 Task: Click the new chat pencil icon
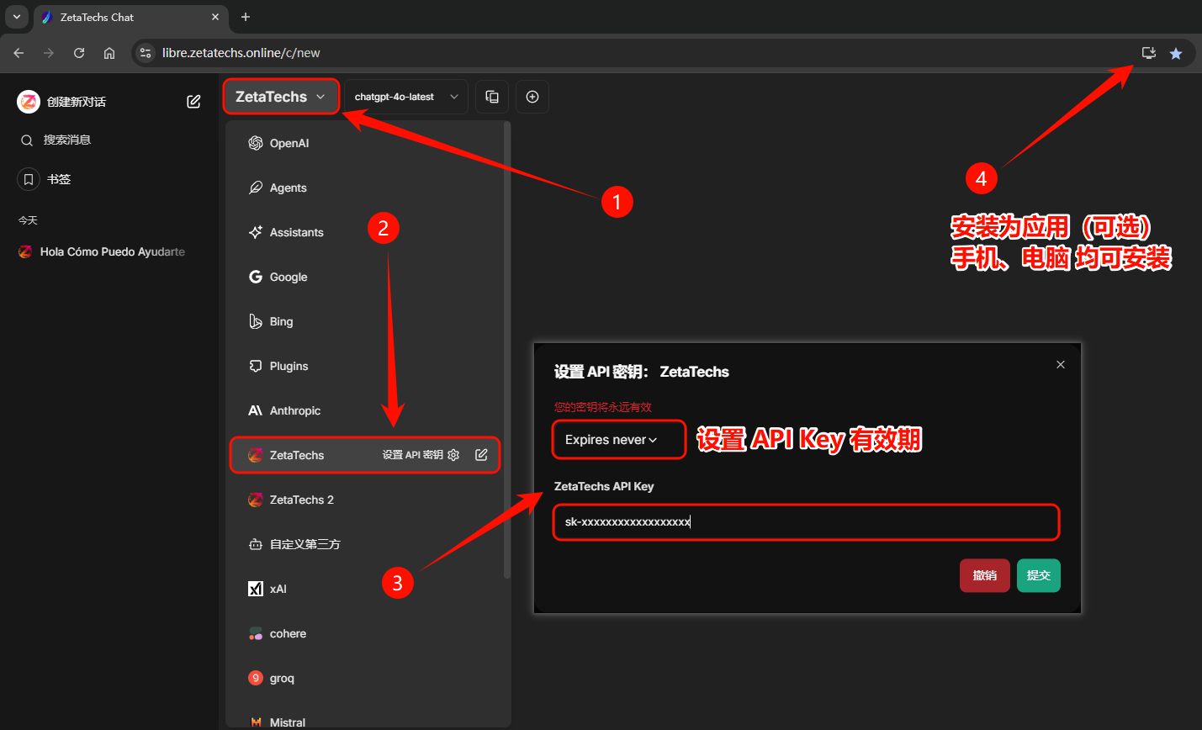[x=193, y=102]
